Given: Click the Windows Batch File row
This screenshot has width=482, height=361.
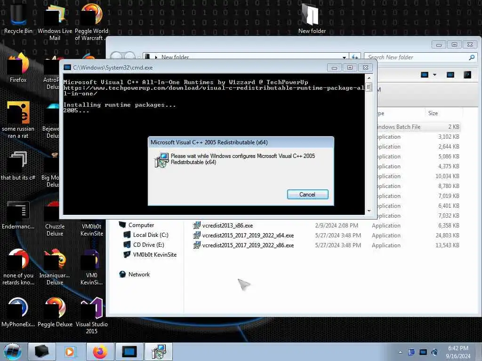Looking at the screenshot, I should click(418, 127).
